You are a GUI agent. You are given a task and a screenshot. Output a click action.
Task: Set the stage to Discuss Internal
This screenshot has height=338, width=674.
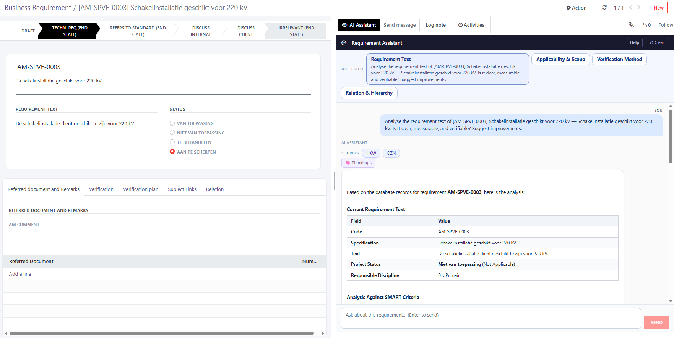point(201,31)
